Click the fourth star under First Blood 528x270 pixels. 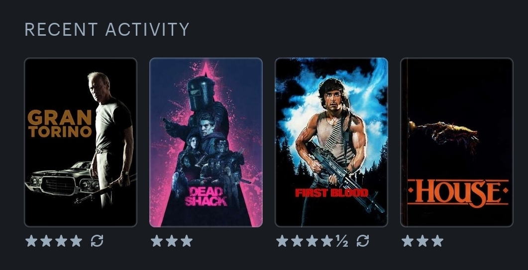(x=327, y=241)
